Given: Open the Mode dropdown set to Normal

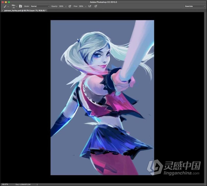Looking at the screenshot, I should coord(40,6).
